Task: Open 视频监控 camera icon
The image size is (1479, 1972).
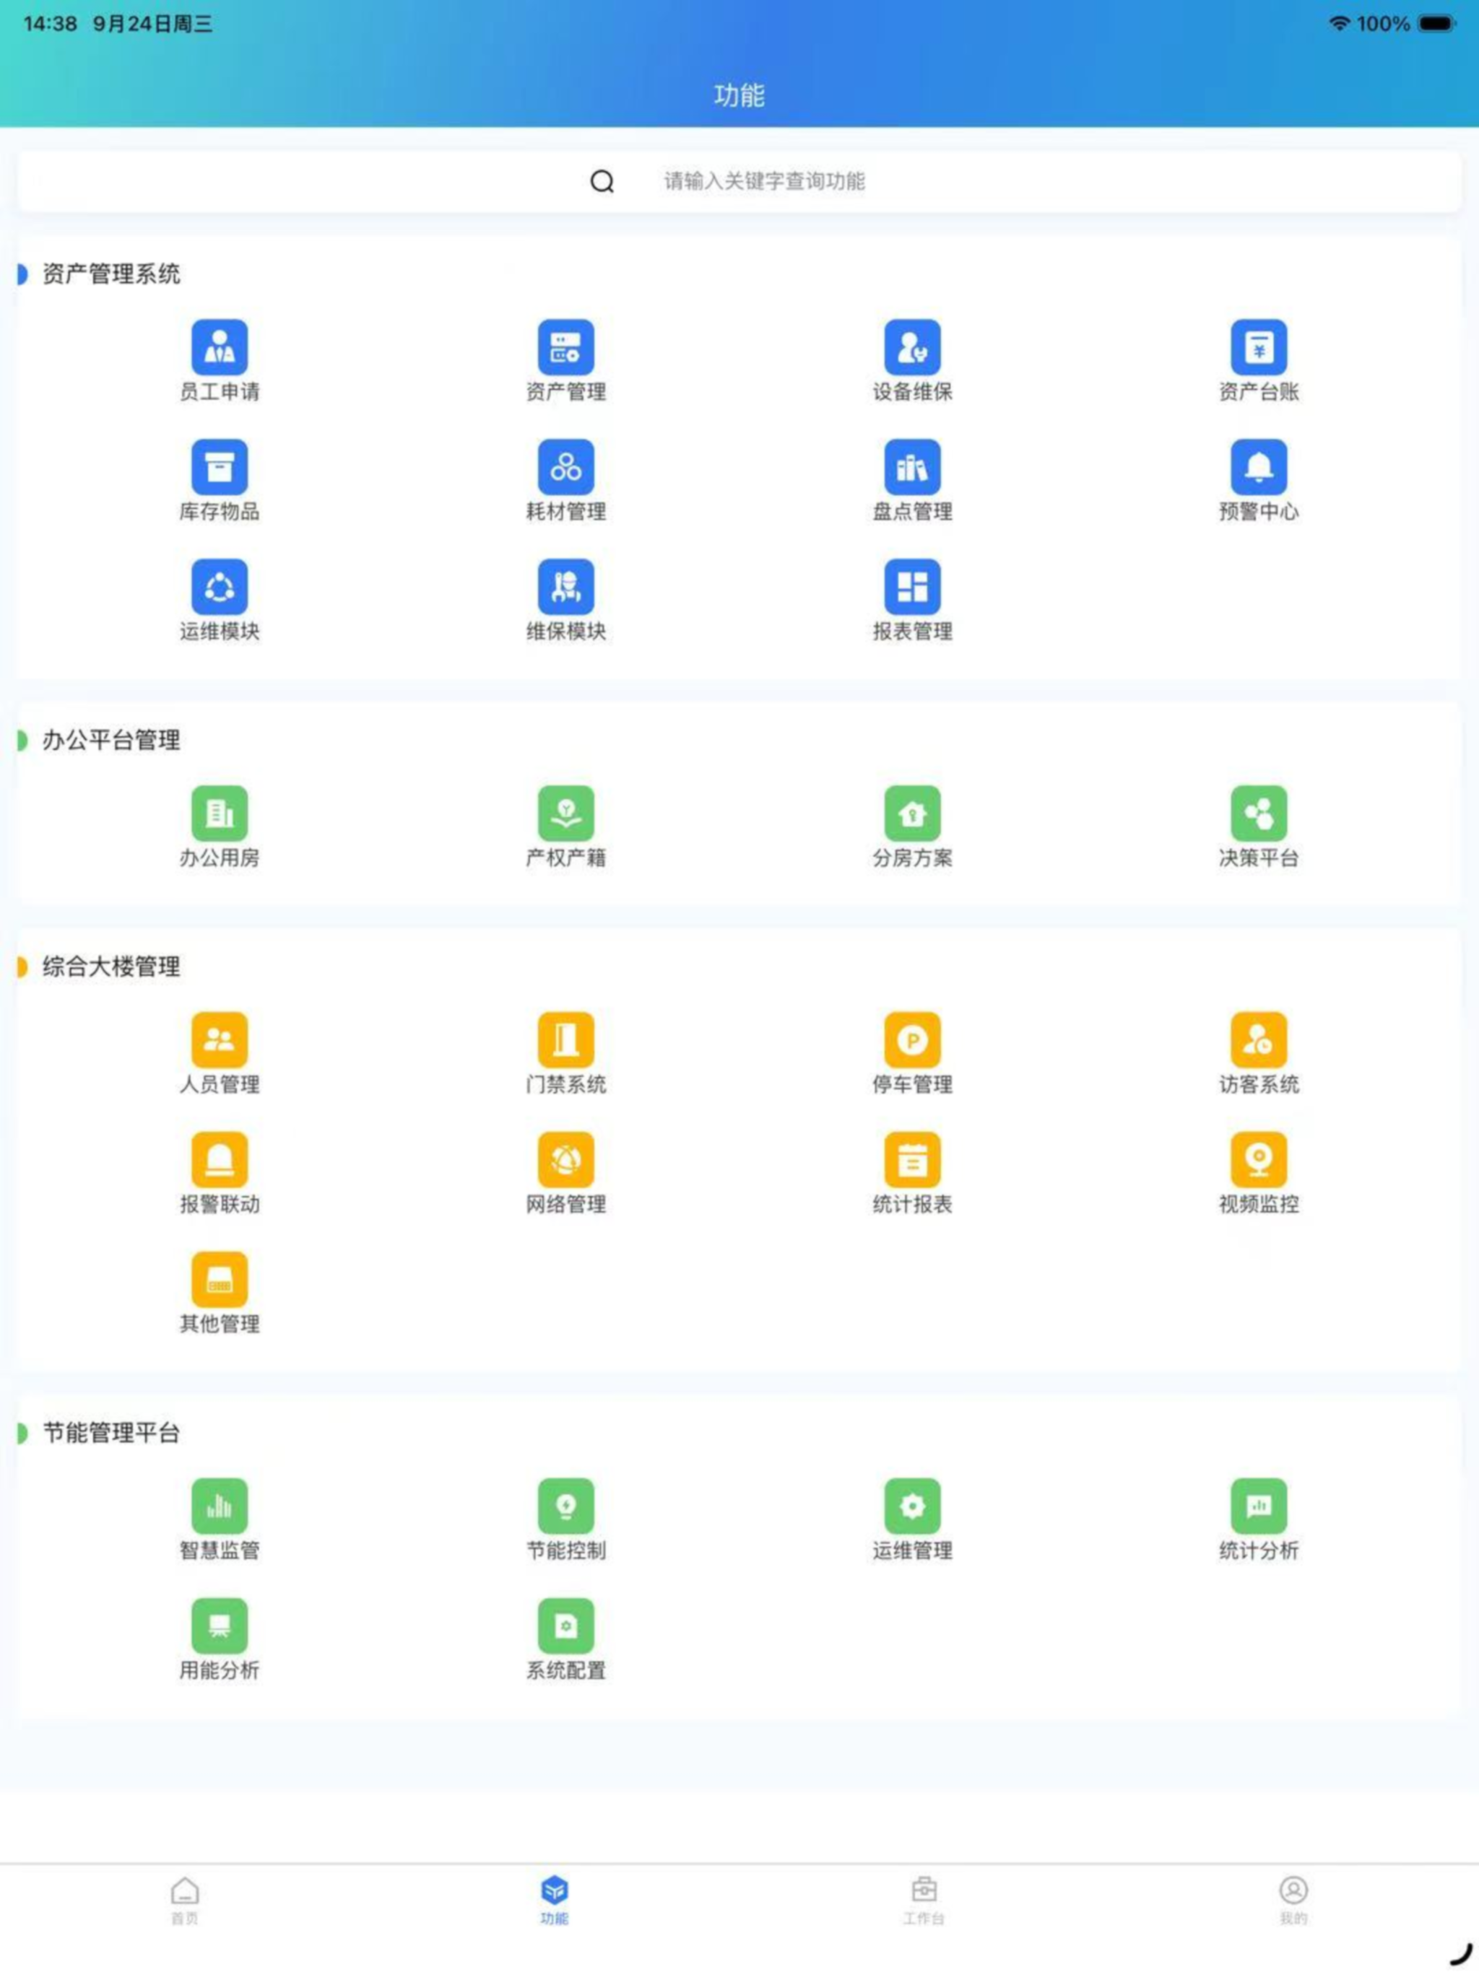Action: tap(1259, 1159)
